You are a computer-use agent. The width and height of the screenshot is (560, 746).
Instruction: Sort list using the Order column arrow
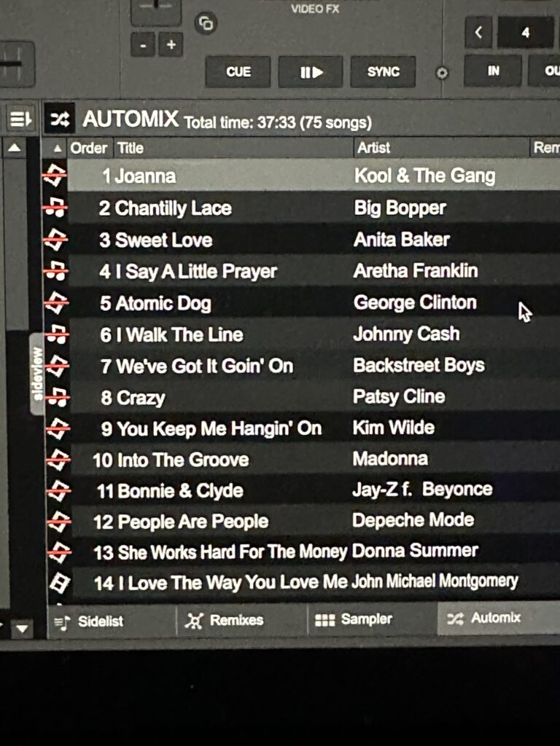[x=57, y=149]
